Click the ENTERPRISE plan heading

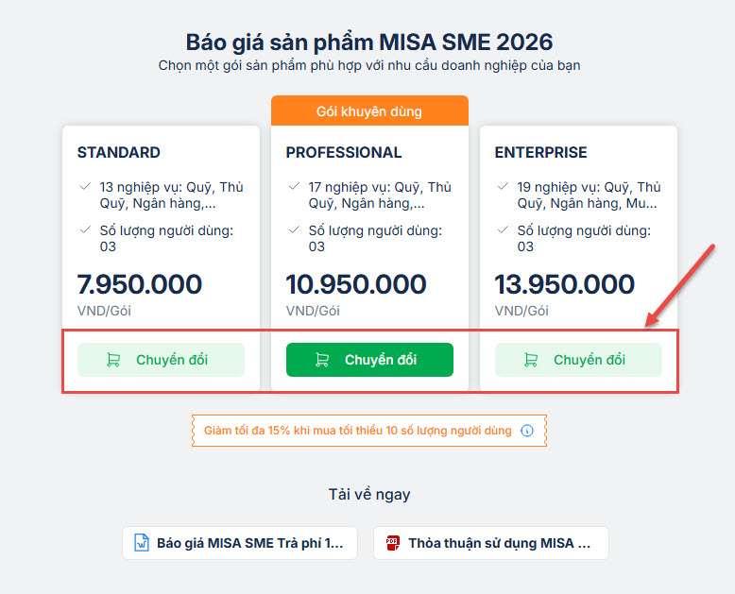pos(541,152)
